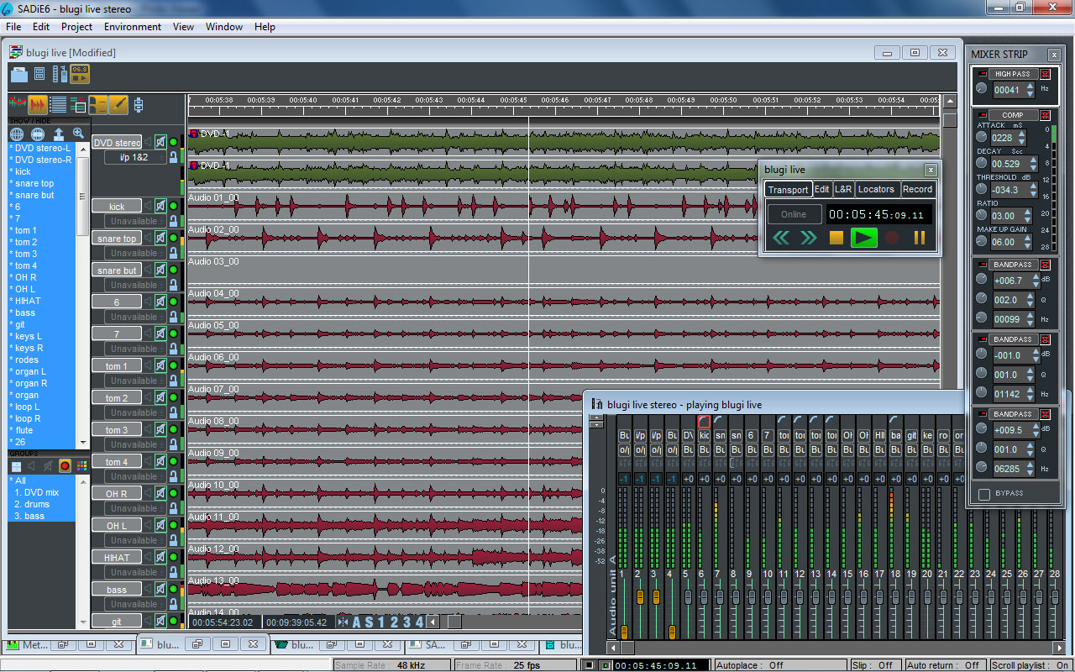The height and width of the screenshot is (672, 1075).
Task: Enable the BYPASS checkbox in Mixer Strip
Action: pyautogui.click(x=984, y=494)
